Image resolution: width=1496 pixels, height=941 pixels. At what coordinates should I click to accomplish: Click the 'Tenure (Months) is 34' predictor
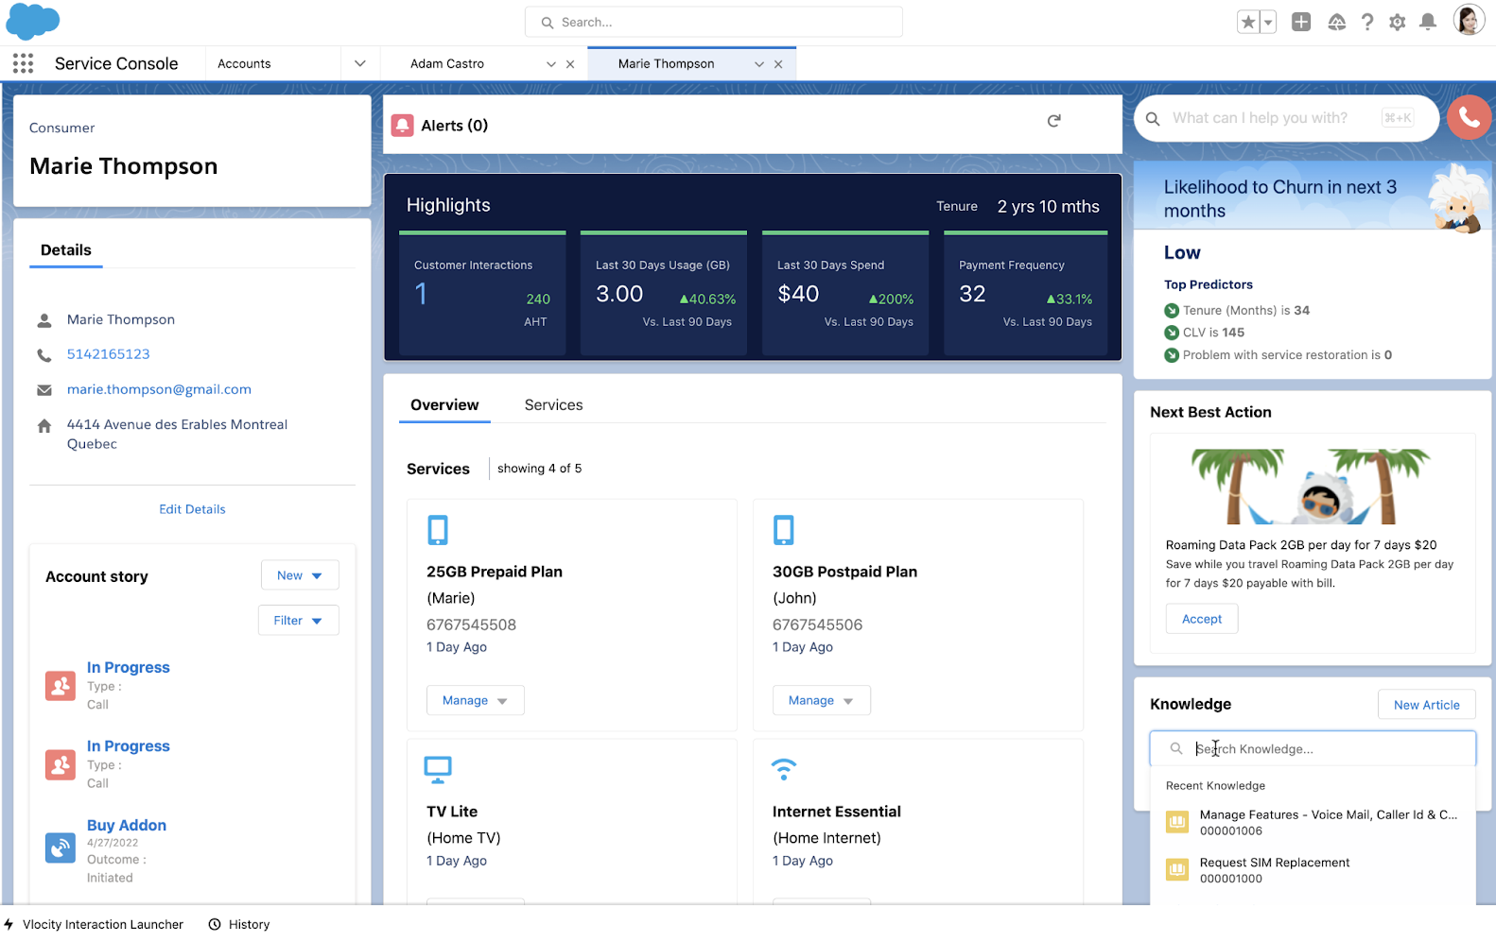1246,311
